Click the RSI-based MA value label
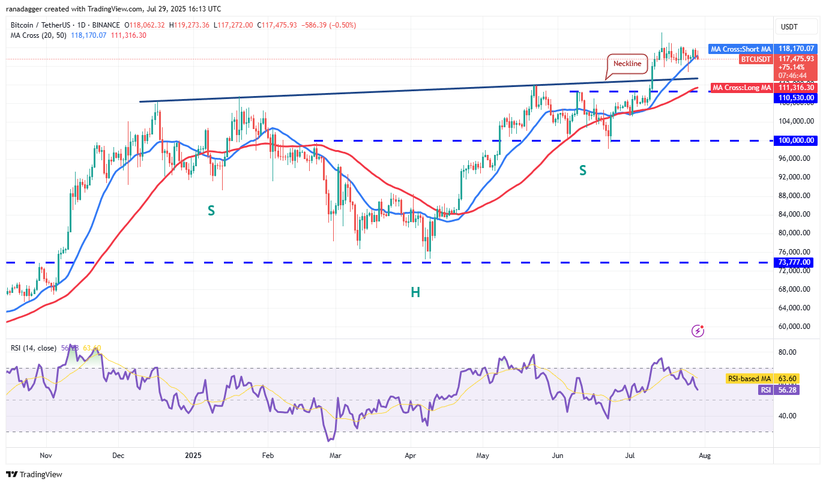This screenshot has height=485, width=826. pos(748,379)
